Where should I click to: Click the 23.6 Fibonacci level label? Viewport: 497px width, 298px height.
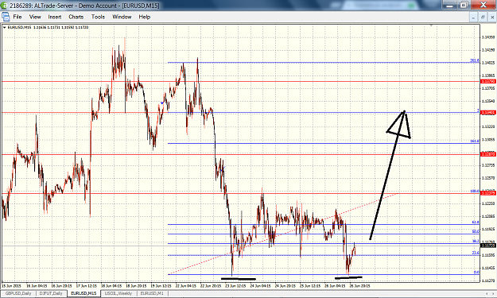pos(476,253)
